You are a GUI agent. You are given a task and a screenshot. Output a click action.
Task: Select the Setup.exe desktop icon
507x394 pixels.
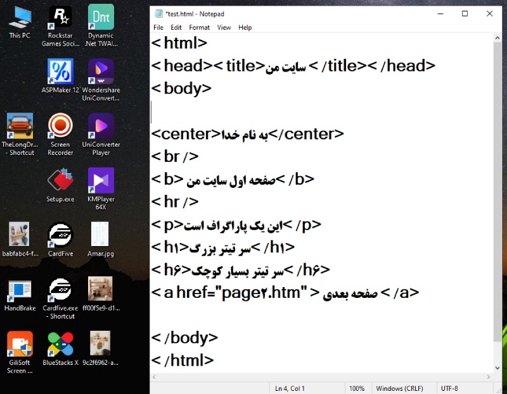[60, 181]
